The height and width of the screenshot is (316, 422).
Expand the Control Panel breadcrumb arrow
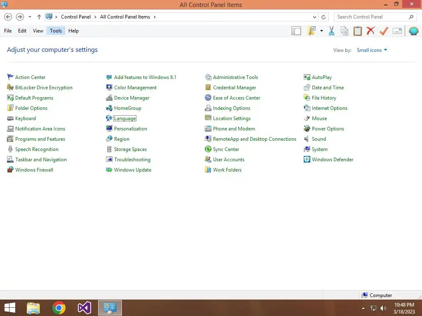click(x=95, y=17)
